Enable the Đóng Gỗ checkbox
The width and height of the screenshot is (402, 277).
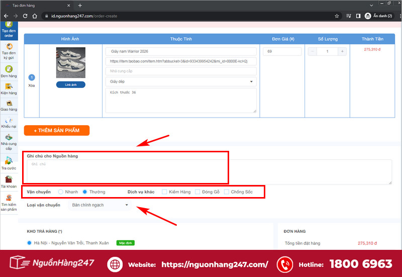(197, 192)
